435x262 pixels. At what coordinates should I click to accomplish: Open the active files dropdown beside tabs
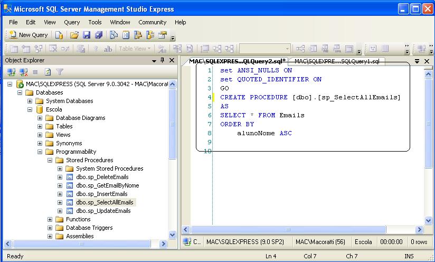[417, 61]
